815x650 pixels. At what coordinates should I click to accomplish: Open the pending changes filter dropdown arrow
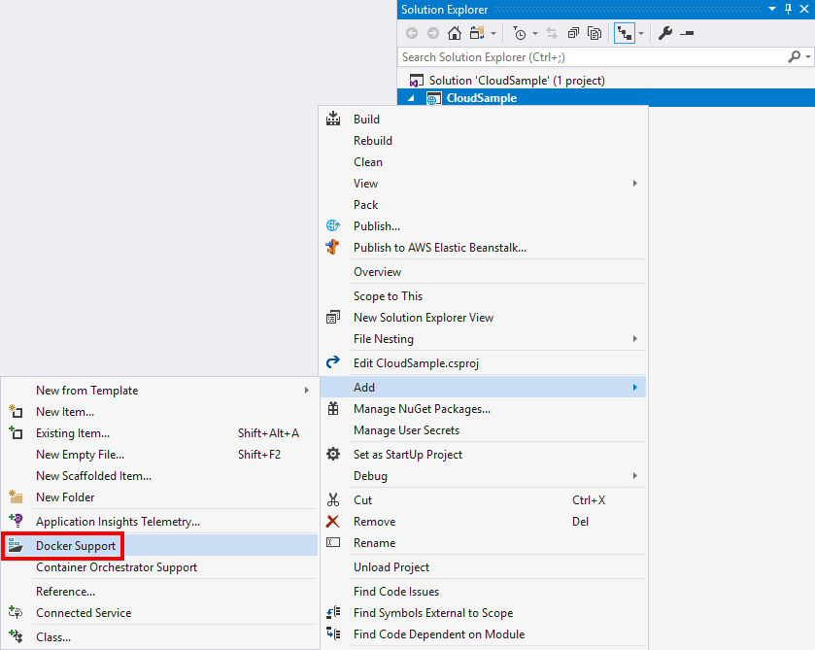[535, 34]
